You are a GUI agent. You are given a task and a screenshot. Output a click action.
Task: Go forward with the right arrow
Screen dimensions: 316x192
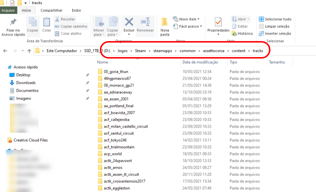[x=15, y=51]
